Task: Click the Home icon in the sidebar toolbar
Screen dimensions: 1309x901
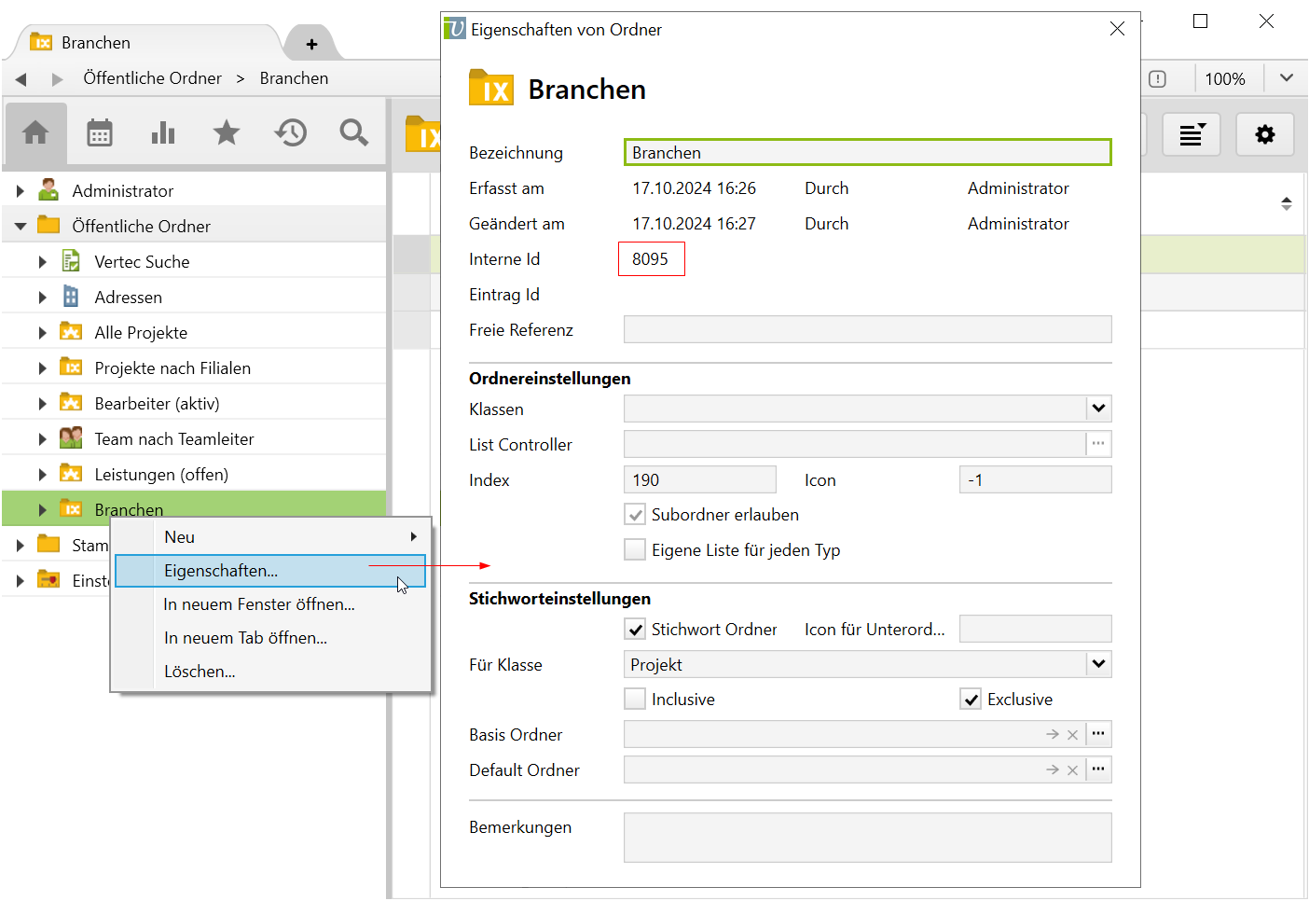Action: click(x=35, y=133)
